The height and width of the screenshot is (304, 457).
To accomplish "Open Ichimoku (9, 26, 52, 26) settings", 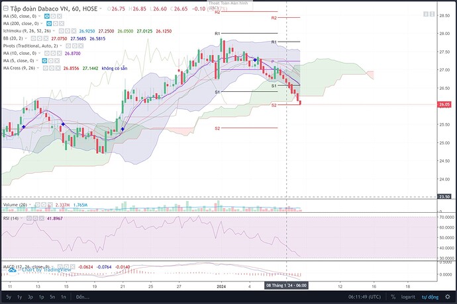I will pos(68,31).
